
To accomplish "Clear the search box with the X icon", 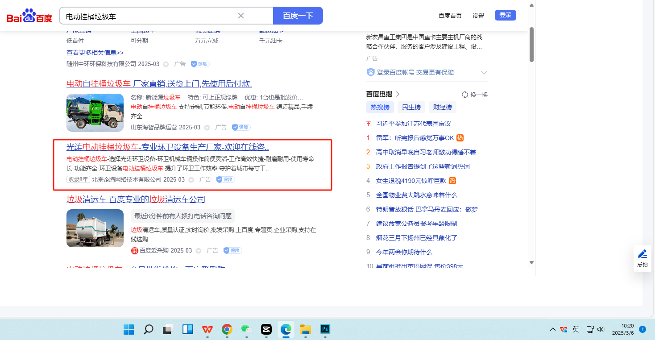I will (241, 16).
